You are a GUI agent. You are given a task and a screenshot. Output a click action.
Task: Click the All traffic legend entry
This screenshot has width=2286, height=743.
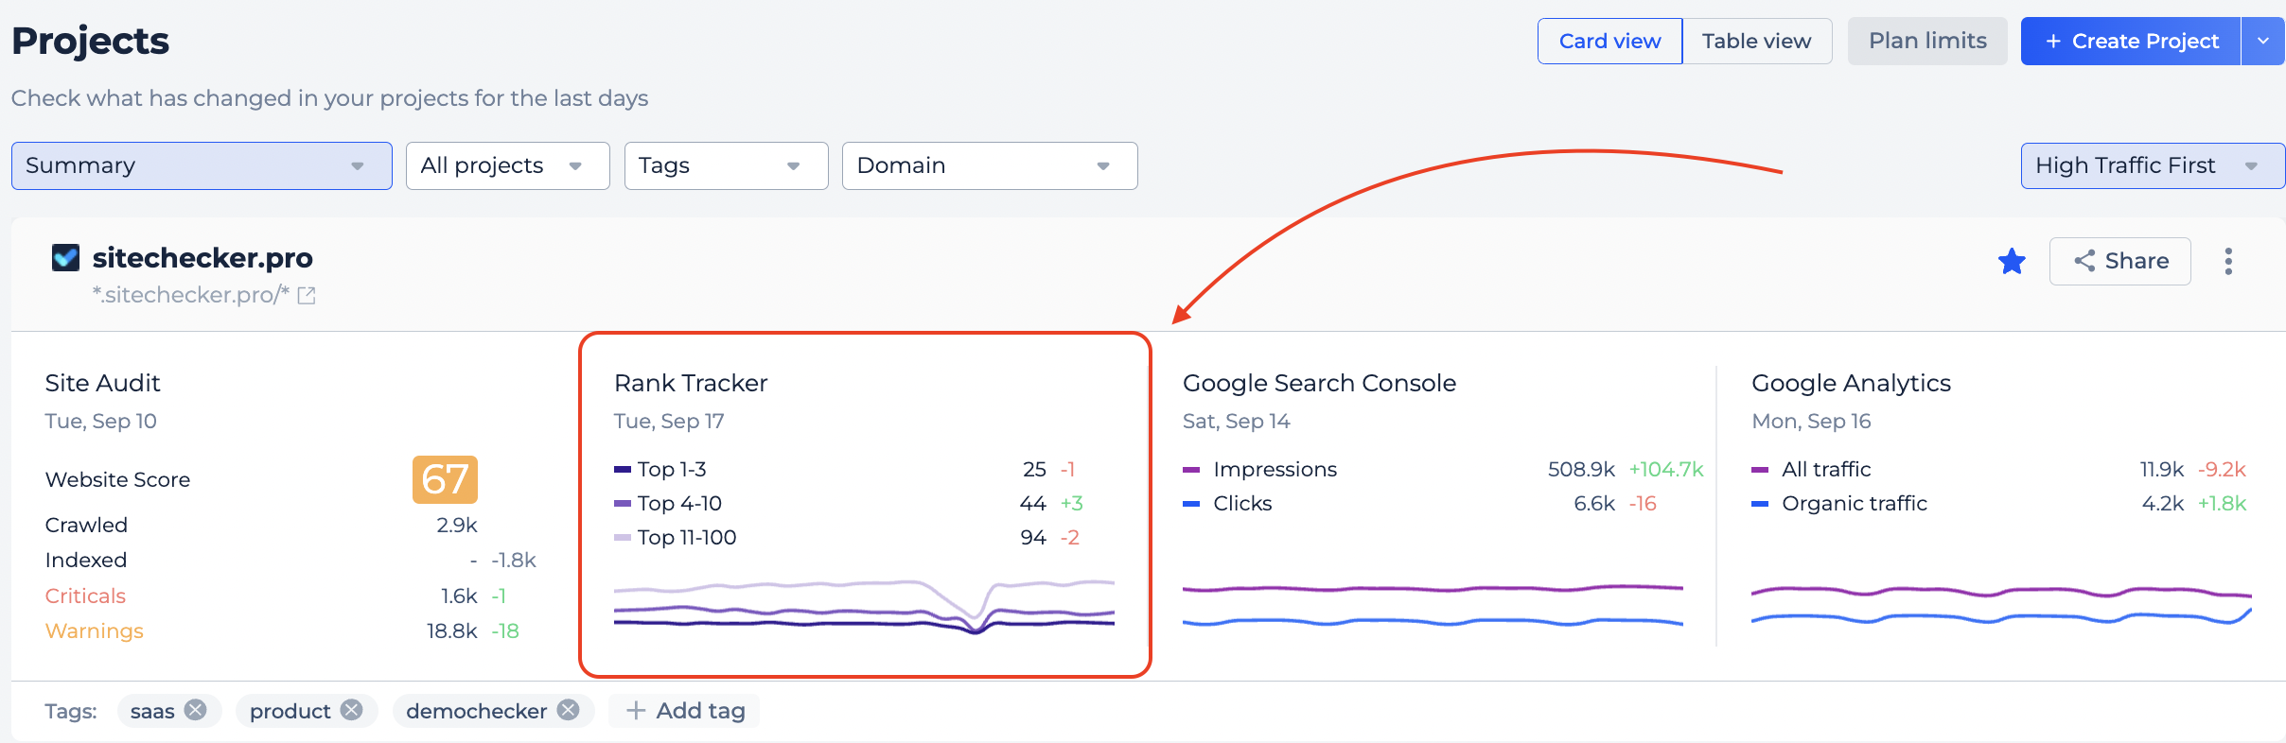(1811, 469)
